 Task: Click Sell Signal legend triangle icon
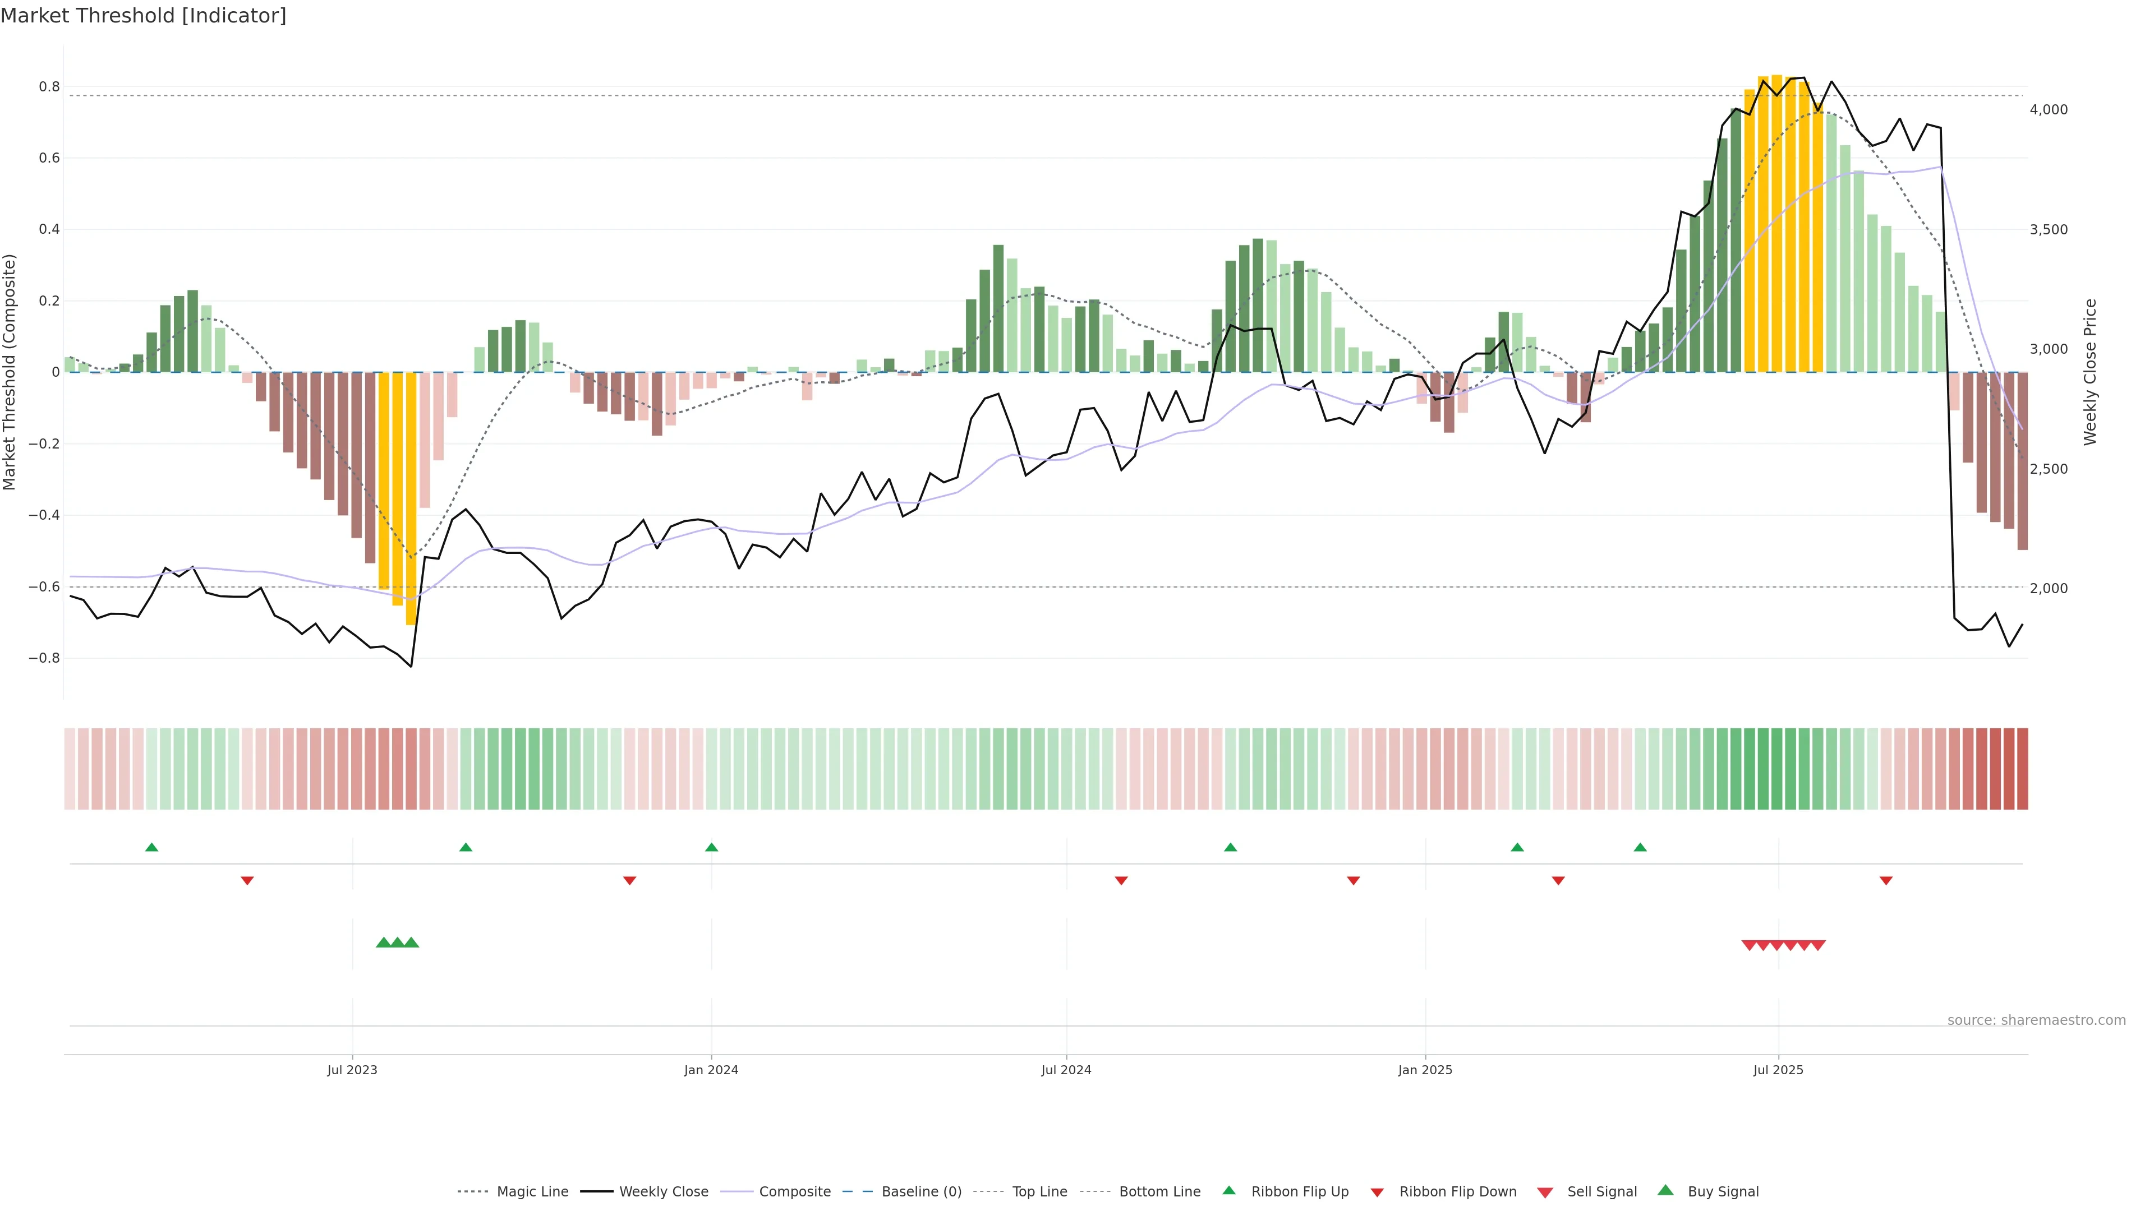1545,1192
